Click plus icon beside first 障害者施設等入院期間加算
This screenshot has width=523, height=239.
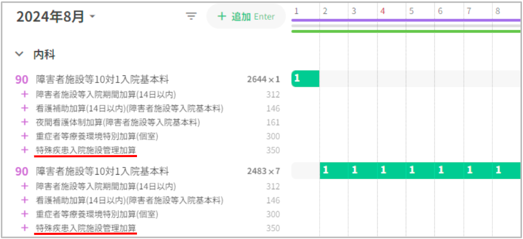tap(23, 94)
